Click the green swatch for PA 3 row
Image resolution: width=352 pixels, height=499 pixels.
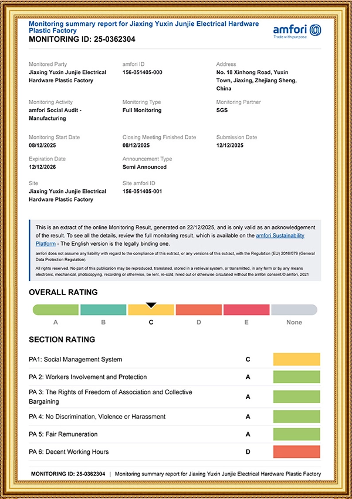297,397
